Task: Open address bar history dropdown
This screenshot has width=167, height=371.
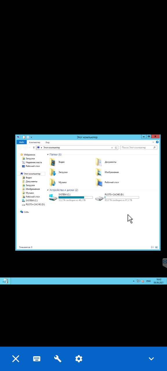Action: click(x=112, y=148)
